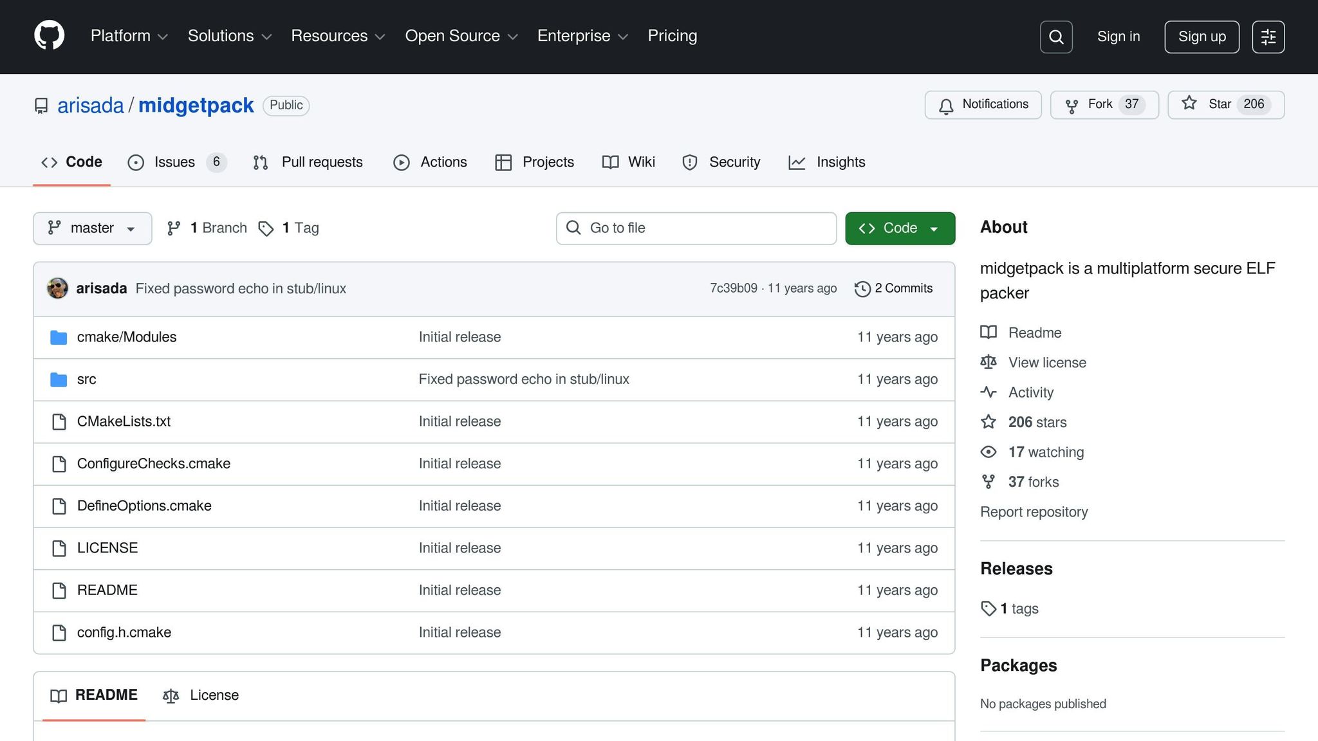Click the commit history clock icon
This screenshot has width=1318, height=741.
(x=862, y=289)
